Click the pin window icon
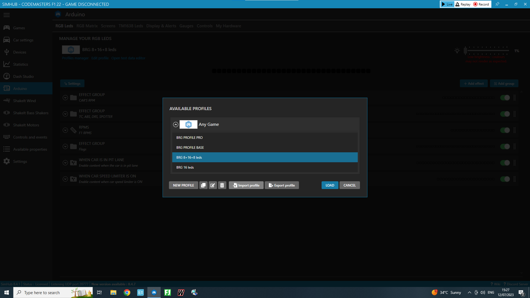 (497, 4)
